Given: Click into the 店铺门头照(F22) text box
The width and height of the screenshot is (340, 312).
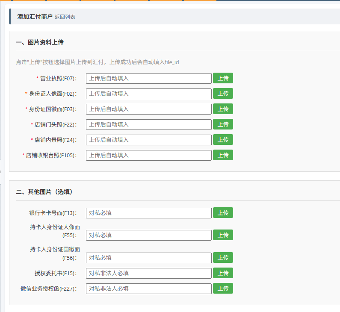Looking at the screenshot, I should [x=148, y=124].
